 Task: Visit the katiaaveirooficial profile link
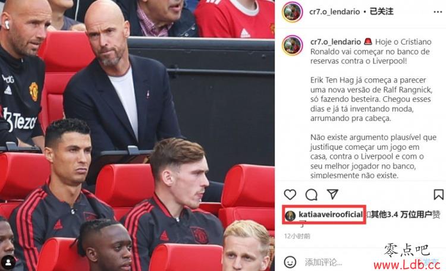pyautogui.click(x=331, y=215)
